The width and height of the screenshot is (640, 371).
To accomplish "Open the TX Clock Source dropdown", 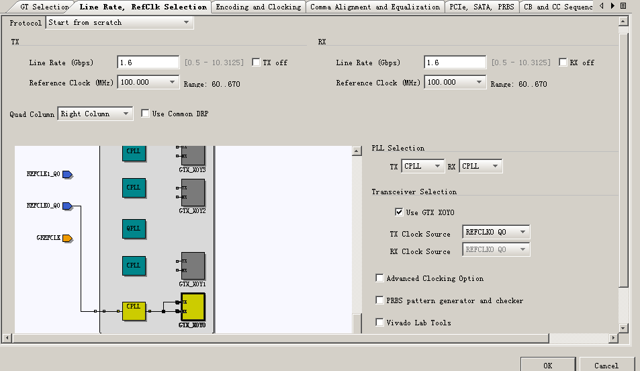I will 496,233.
